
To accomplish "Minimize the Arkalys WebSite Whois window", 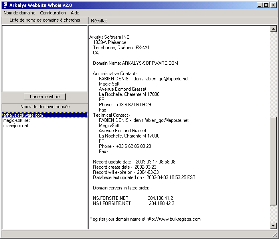I will click(259, 5).
